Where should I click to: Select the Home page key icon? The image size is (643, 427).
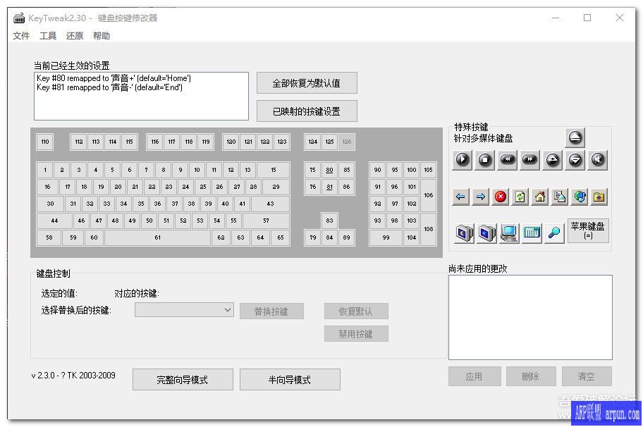click(540, 197)
